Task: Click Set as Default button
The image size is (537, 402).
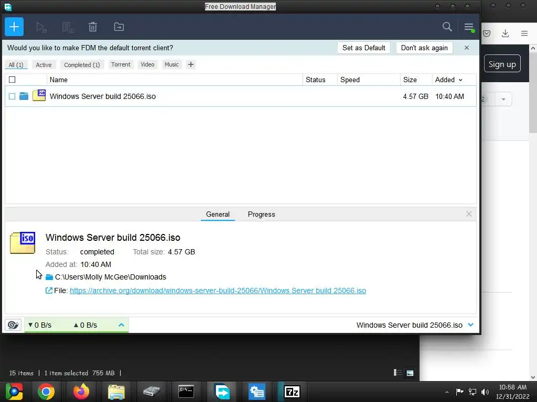Action: pos(364,48)
